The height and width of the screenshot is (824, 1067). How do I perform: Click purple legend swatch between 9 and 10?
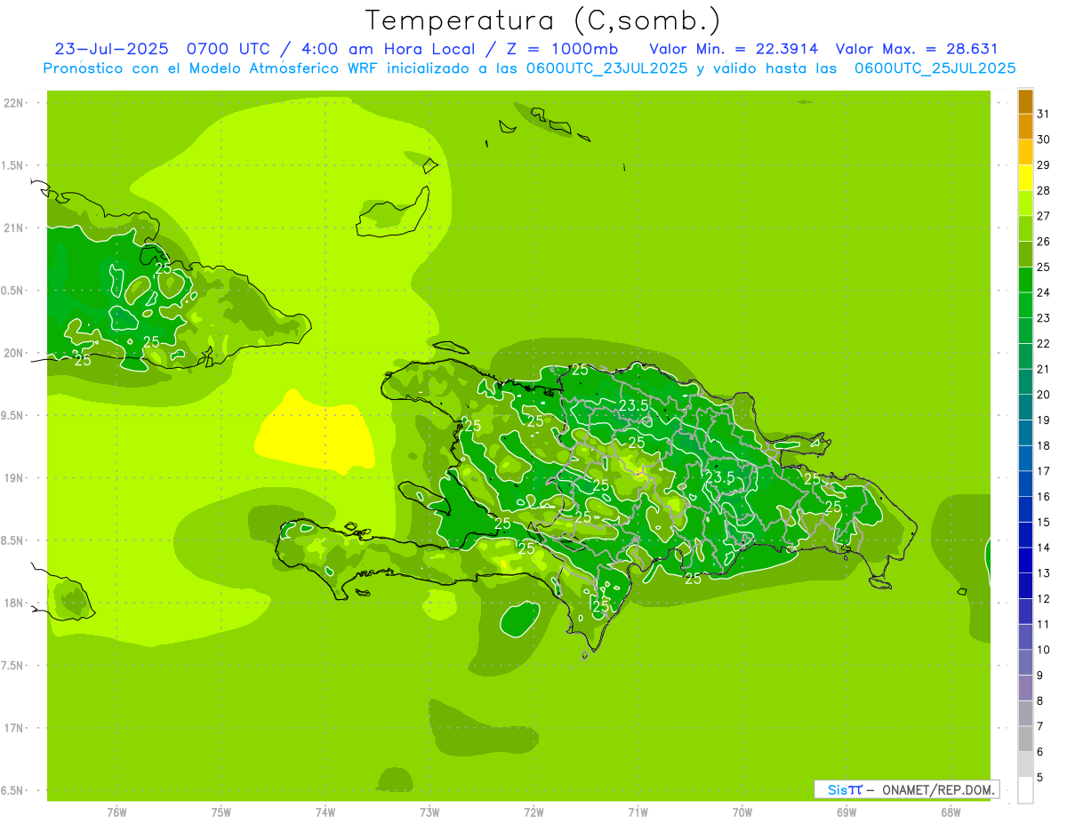[1025, 662]
